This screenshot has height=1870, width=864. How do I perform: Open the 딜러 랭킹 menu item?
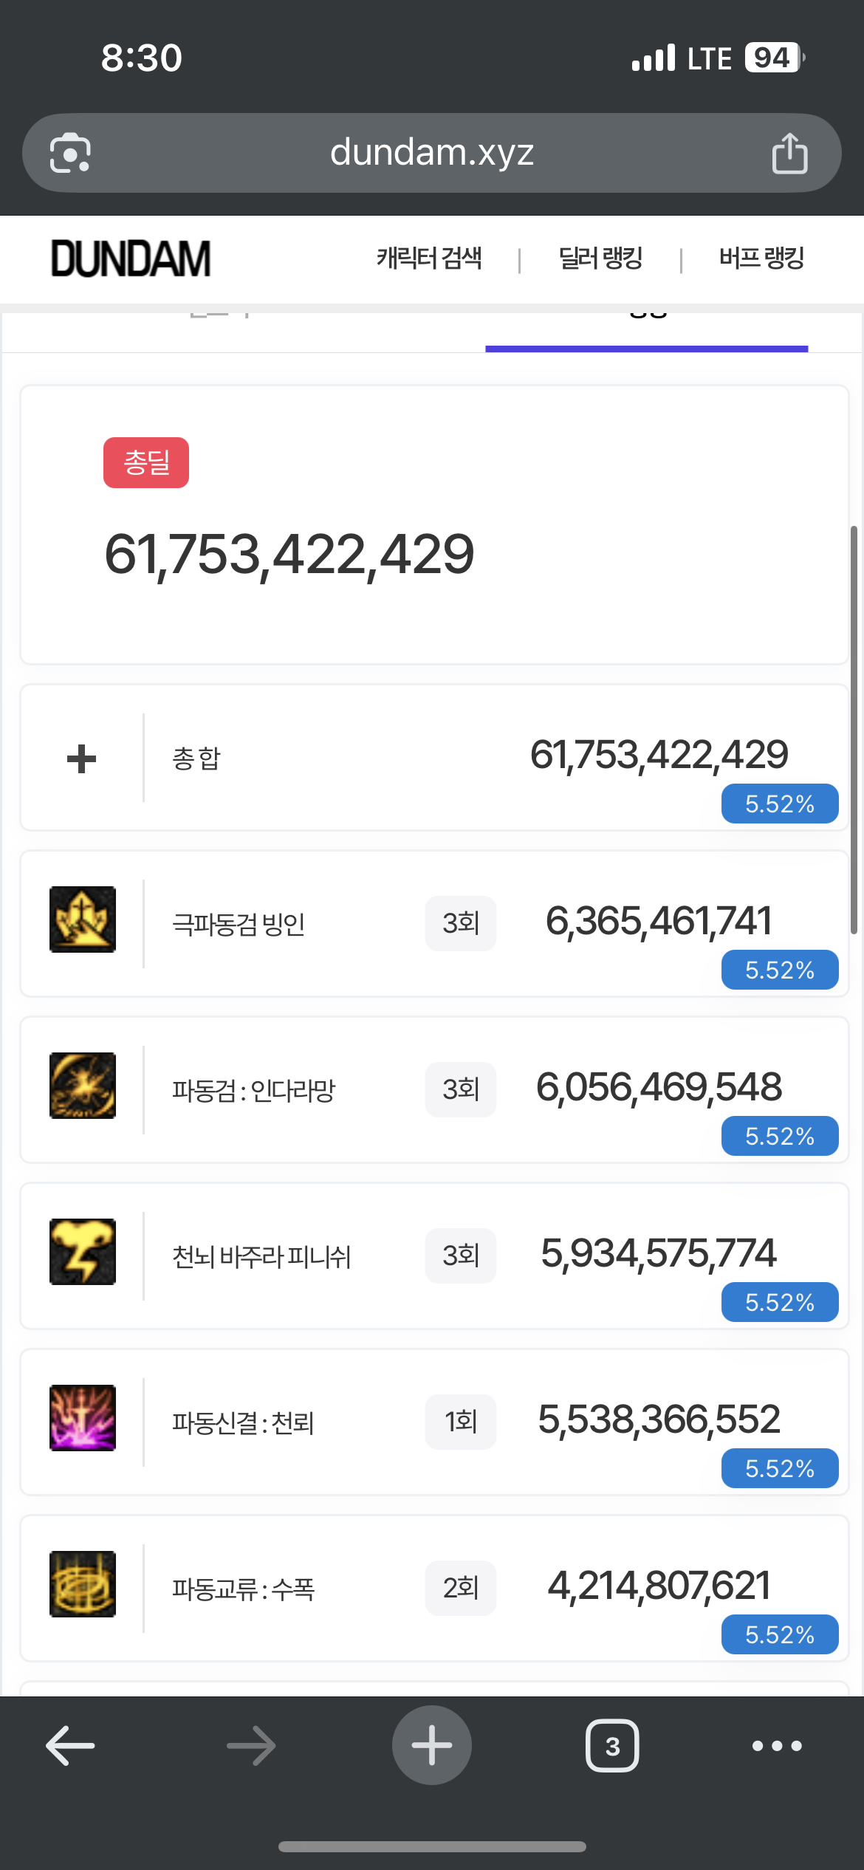[x=600, y=258]
